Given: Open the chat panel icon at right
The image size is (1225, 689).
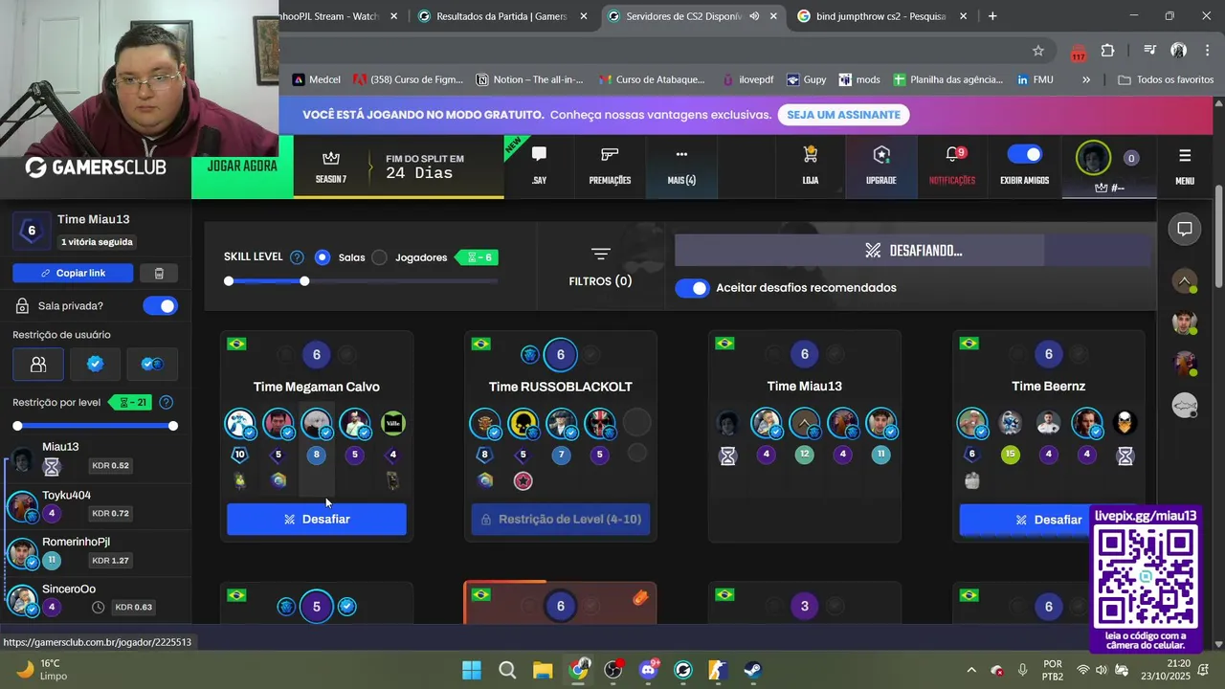Looking at the screenshot, I should (x=1185, y=229).
